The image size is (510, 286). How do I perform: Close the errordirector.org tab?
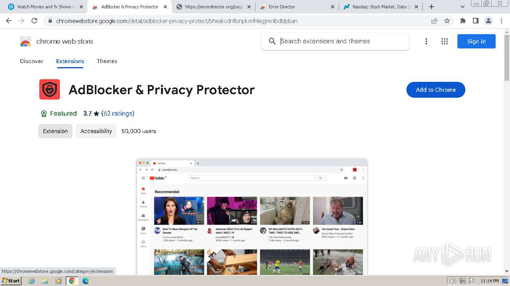pos(249,7)
